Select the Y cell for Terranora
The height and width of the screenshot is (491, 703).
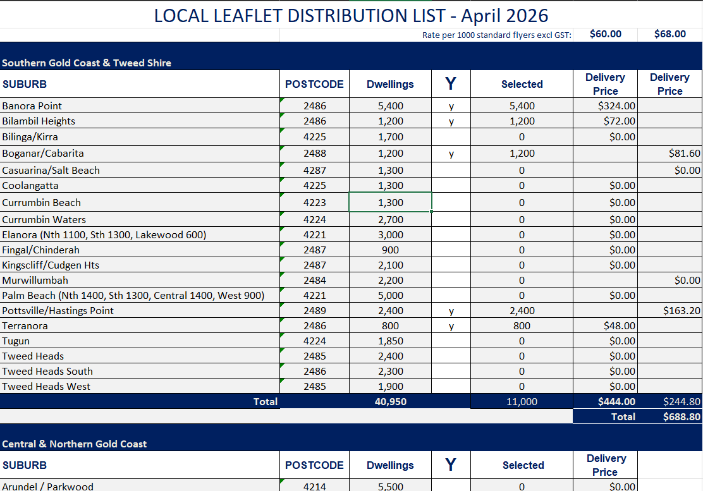point(451,325)
